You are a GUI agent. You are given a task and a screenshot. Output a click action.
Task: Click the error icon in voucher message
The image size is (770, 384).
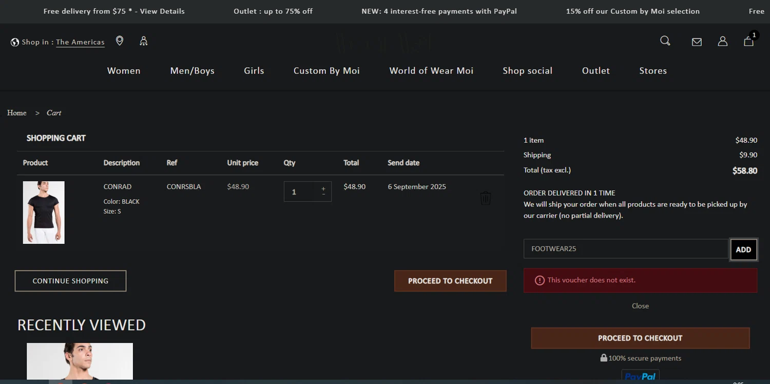[540, 280]
